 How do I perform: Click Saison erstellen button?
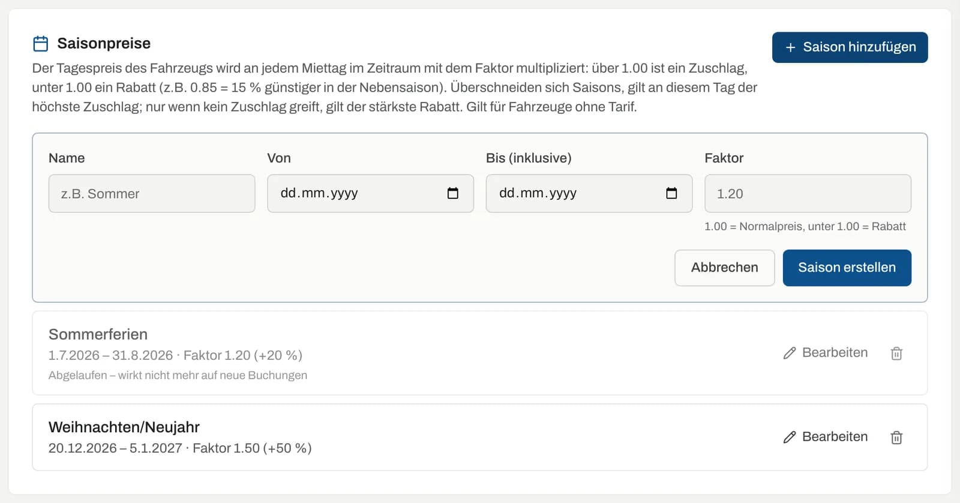point(847,267)
